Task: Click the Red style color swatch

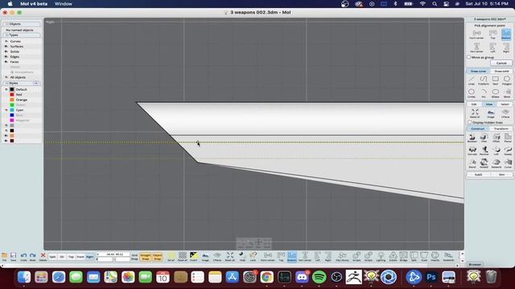Action: [x=12, y=95]
